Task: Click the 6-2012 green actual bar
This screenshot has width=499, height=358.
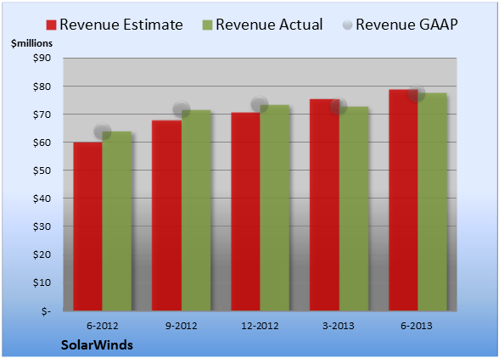Action: point(117,221)
